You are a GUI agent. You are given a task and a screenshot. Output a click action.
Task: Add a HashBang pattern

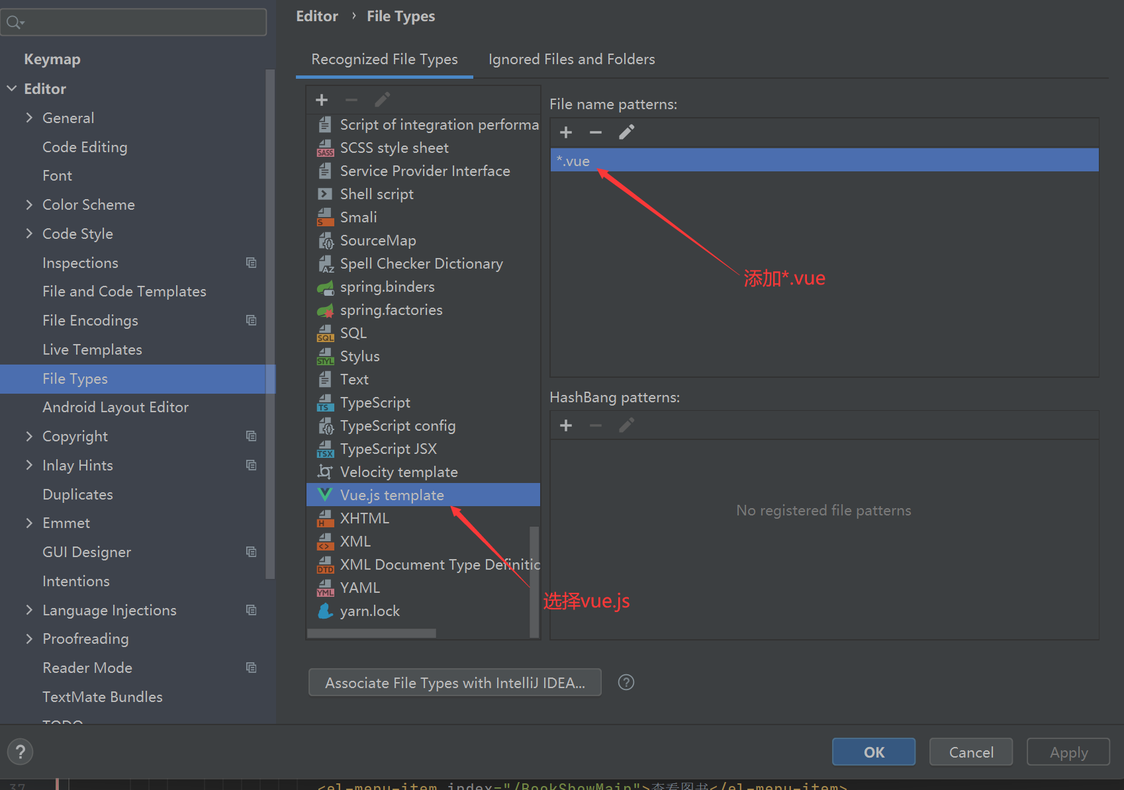(x=566, y=425)
